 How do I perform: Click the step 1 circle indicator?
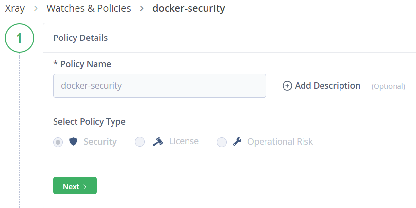click(19, 38)
